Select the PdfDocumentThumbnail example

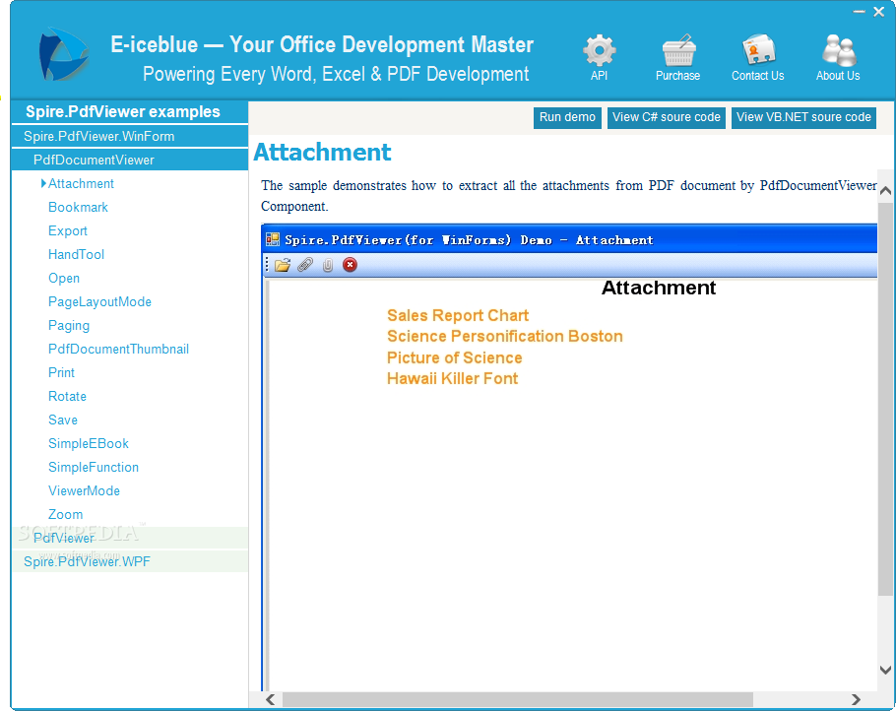(x=119, y=349)
